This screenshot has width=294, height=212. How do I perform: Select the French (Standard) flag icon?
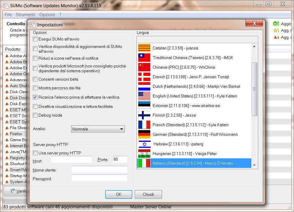point(144,125)
